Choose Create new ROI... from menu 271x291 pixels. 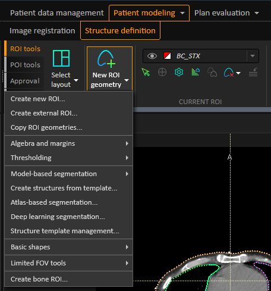[68, 99]
